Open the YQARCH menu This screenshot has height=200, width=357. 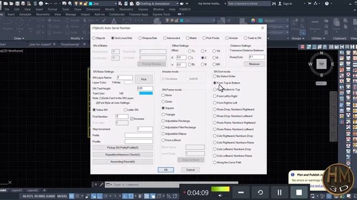point(185,9)
